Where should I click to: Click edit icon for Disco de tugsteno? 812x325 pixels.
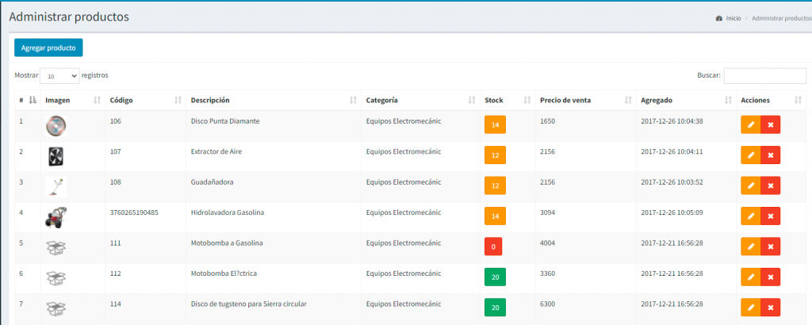[x=750, y=308]
